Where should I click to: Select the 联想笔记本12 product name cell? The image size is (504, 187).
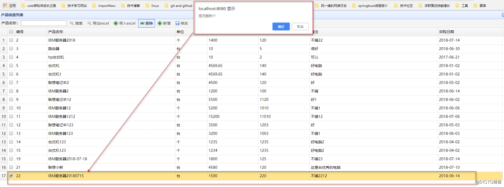(x=111, y=100)
